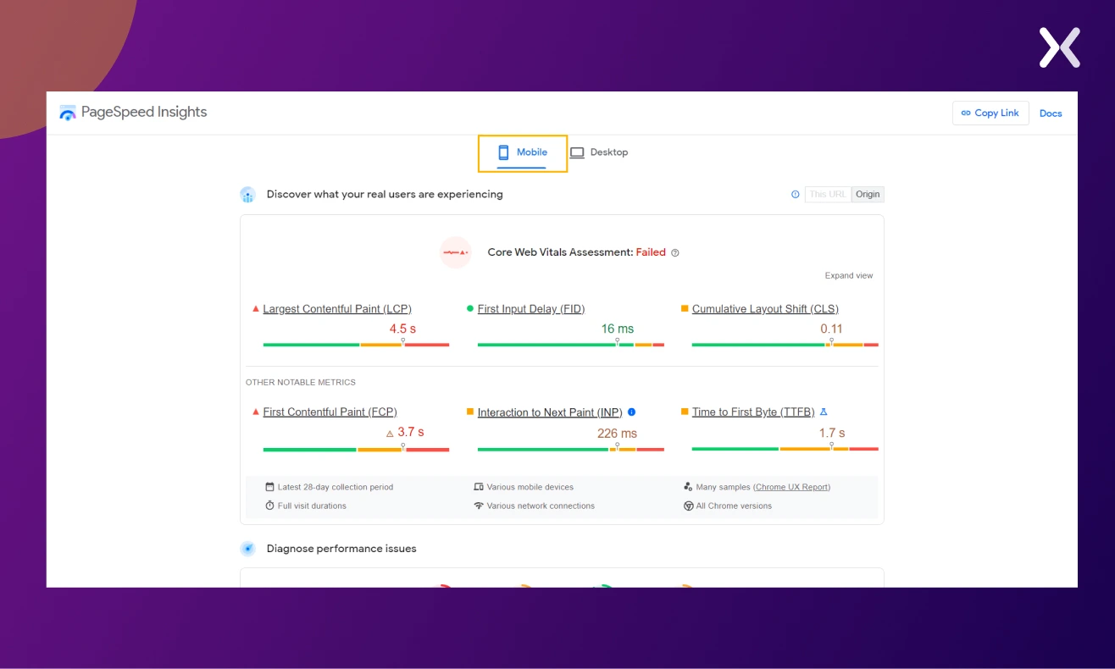Open Cumulative Layout Shift (CLS) link
1115x669 pixels.
(x=765, y=309)
